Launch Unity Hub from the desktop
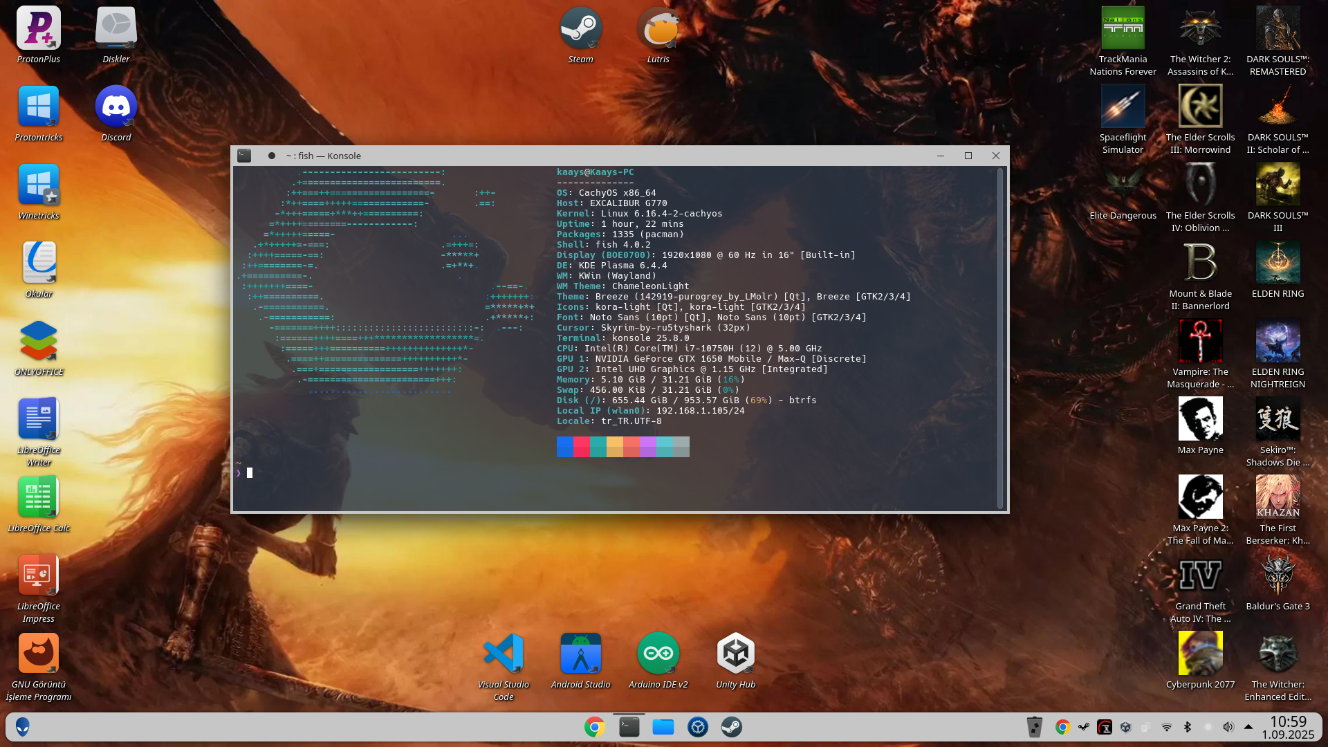1328x747 pixels. 735,654
